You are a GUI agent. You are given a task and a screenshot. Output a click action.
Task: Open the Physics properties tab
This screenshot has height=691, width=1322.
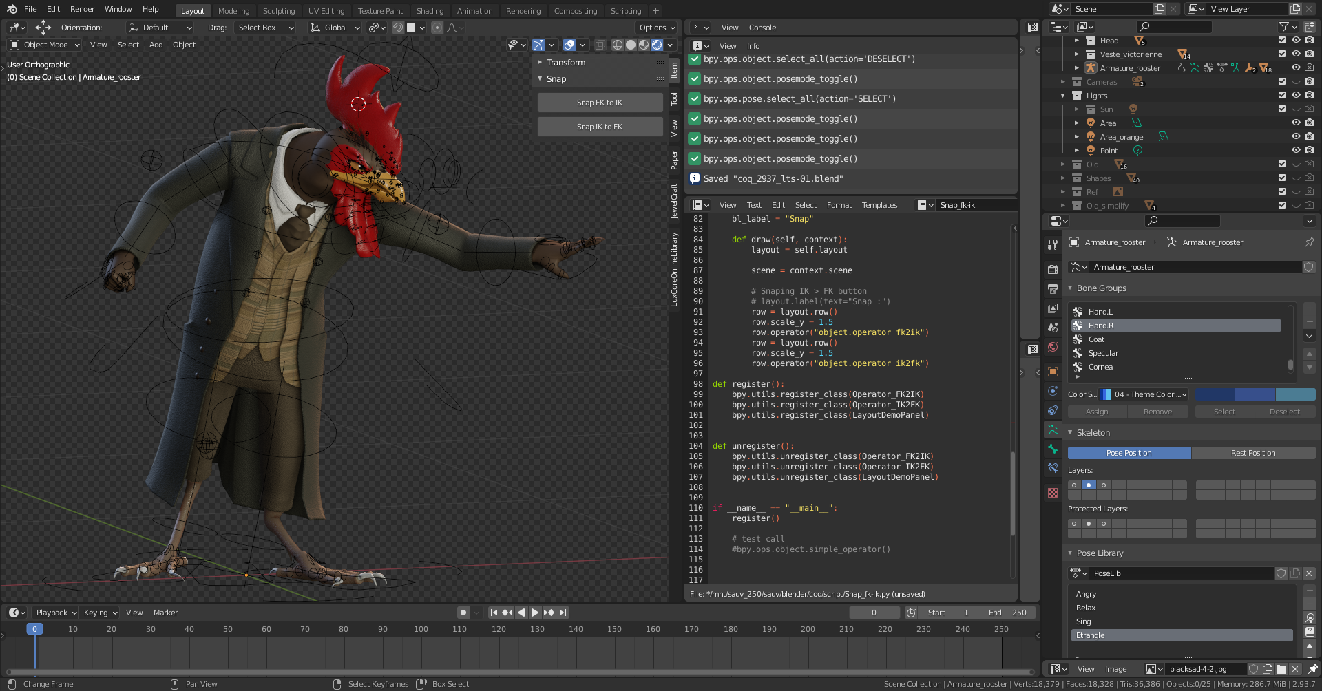click(1053, 391)
